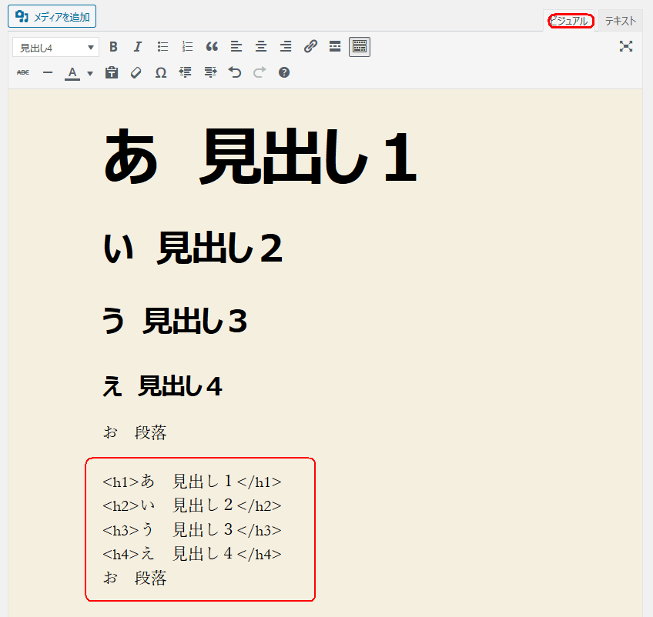Viewport: 653px width, 617px height.
Task: Toggle italic formatting
Action: pos(138,47)
